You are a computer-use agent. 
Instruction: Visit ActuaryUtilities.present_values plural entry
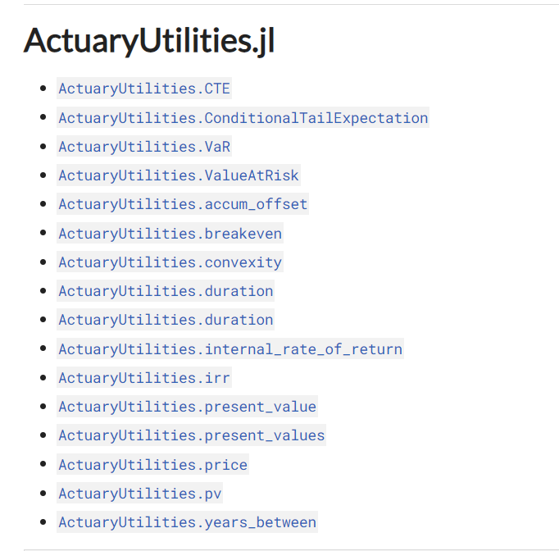point(192,435)
